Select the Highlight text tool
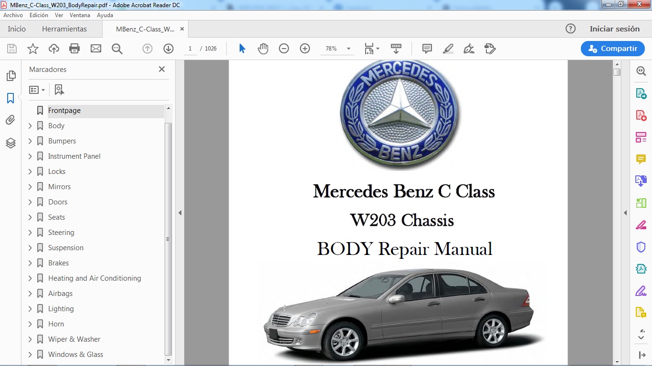 pyautogui.click(x=448, y=48)
